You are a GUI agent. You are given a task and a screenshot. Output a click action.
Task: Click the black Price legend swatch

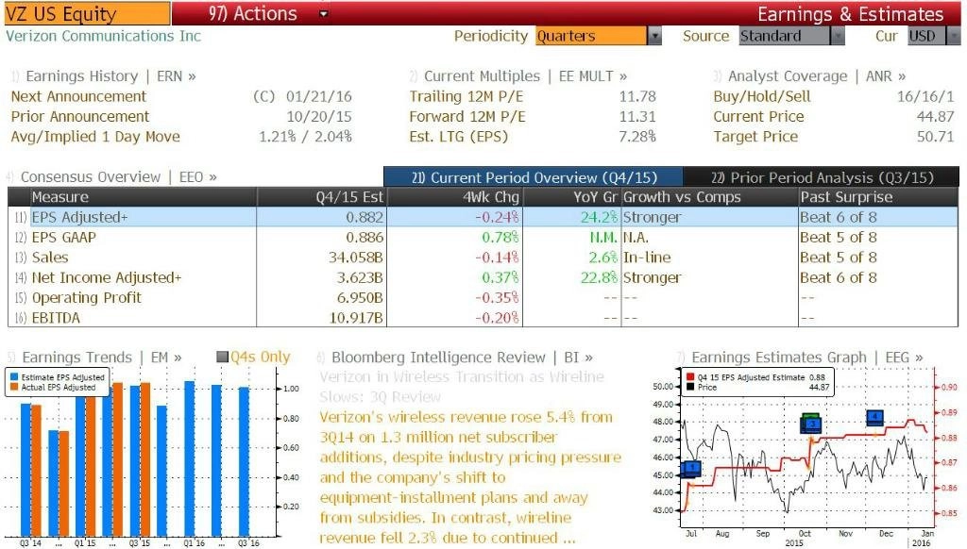690,387
